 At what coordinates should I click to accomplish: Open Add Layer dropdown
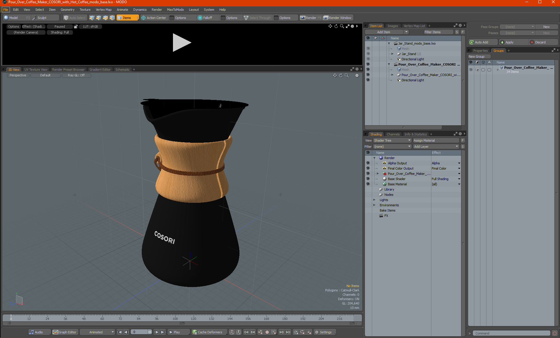tap(436, 147)
